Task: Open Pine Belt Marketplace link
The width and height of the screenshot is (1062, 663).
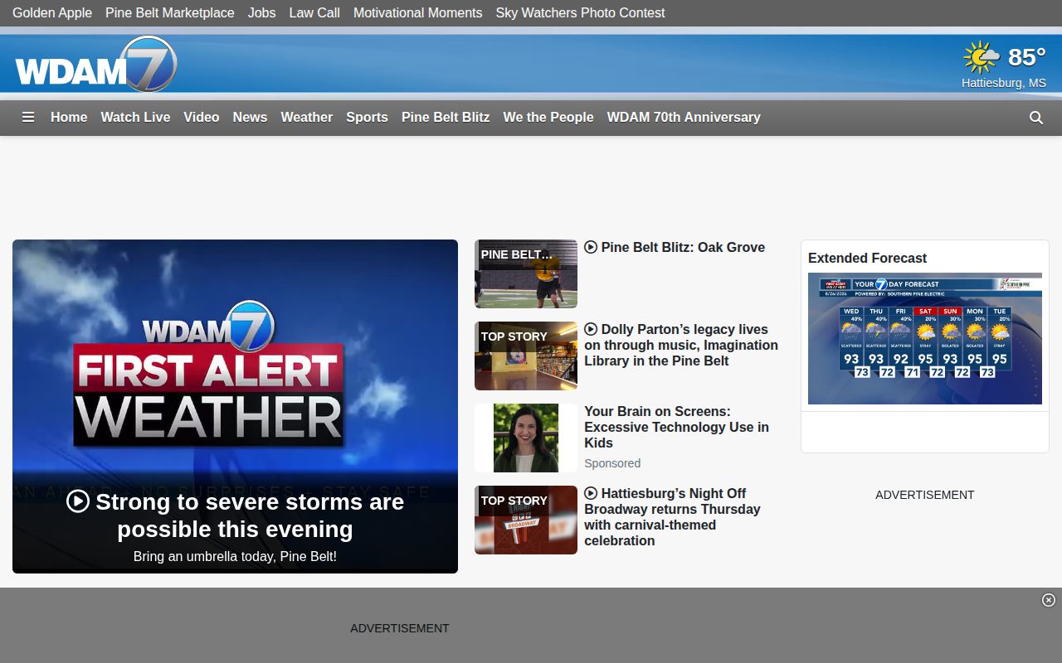Action: [x=170, y=13]
